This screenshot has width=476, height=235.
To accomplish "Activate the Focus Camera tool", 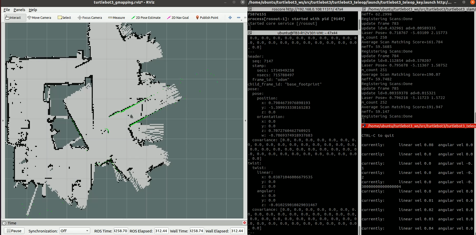I will coord(90,18).
